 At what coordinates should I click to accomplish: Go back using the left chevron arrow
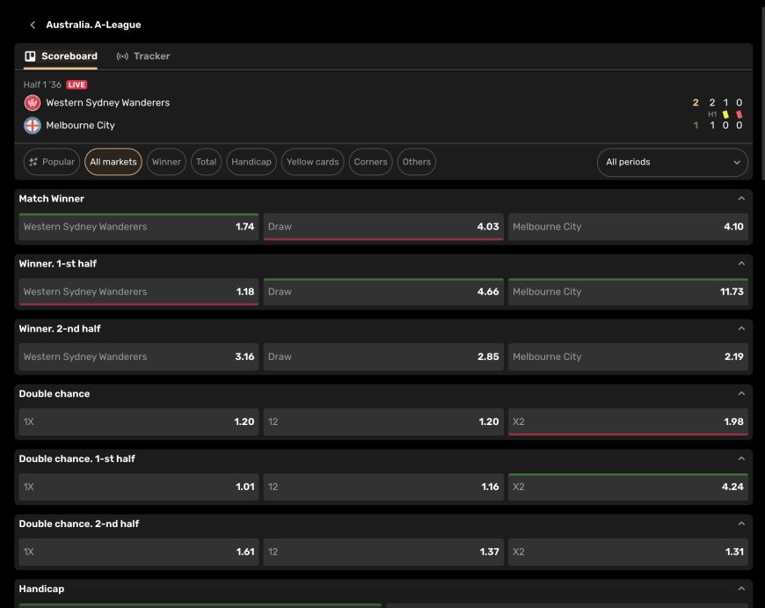coord(33,25)
